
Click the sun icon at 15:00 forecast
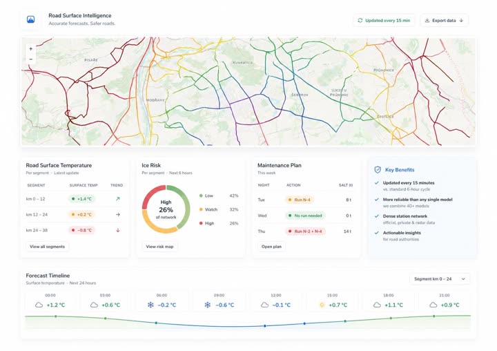322,305
